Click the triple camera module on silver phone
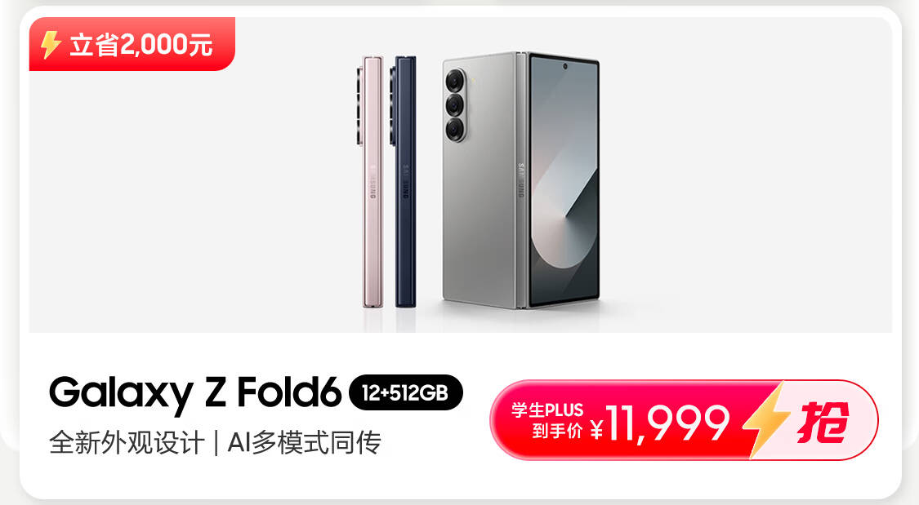 (x=456, y=105)
